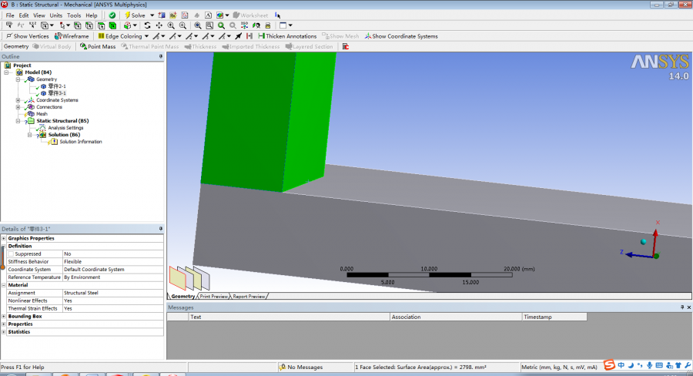Open the Tools menu

(74, 15)
